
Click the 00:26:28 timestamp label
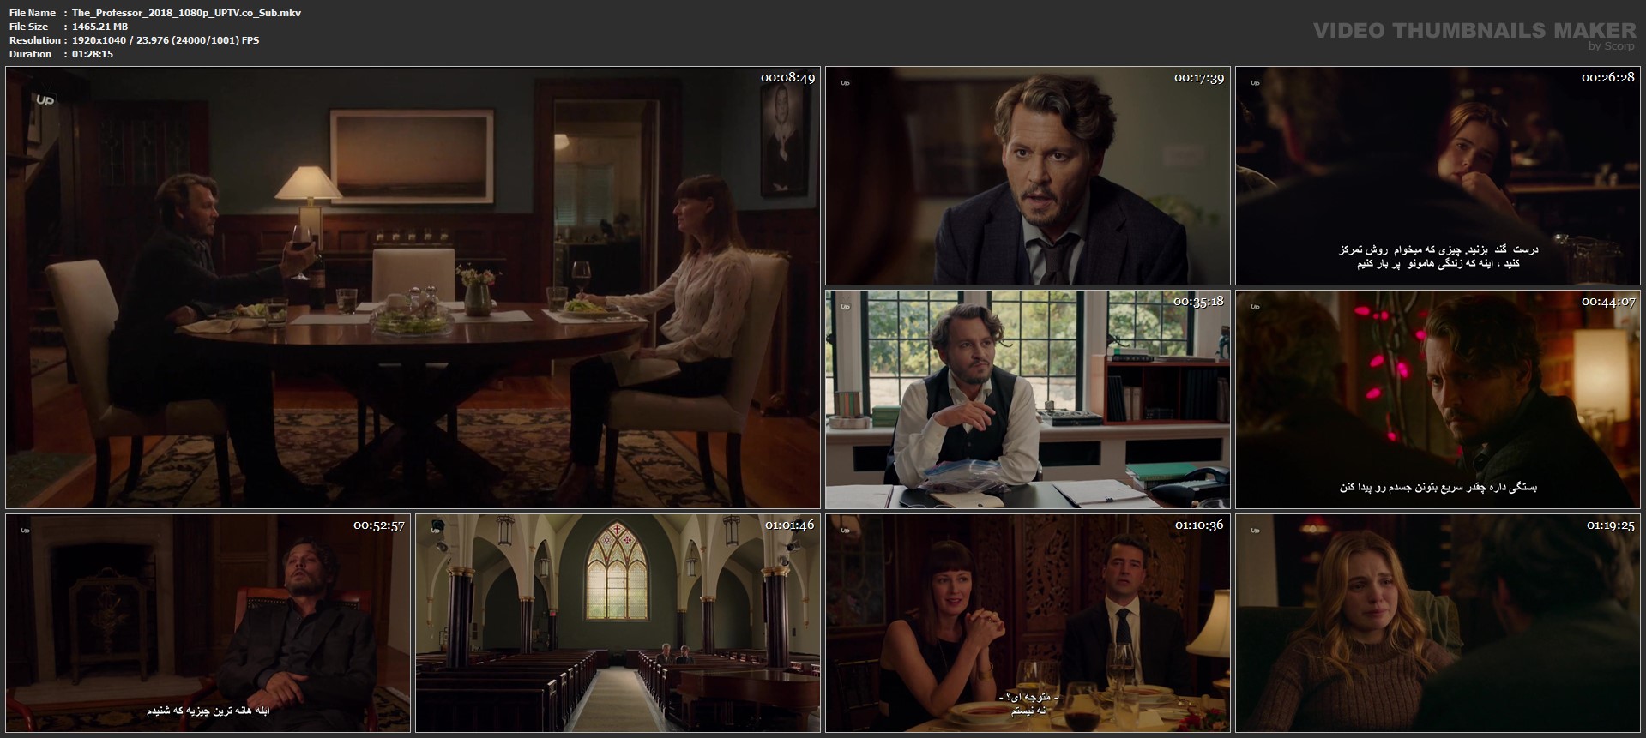1607,78
